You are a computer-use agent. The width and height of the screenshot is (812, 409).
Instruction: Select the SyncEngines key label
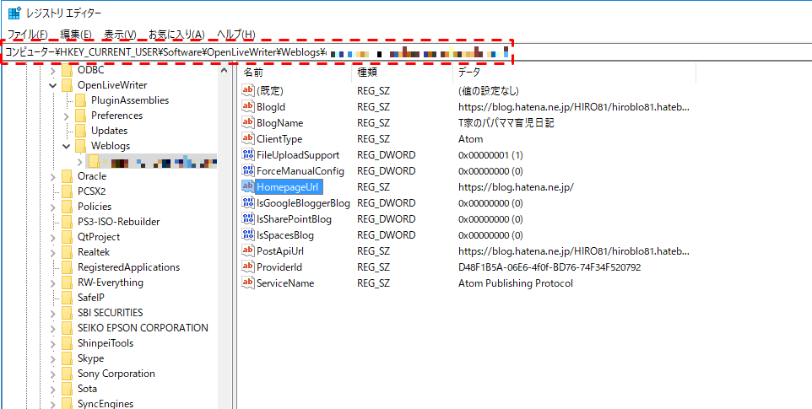click(106, 404)
